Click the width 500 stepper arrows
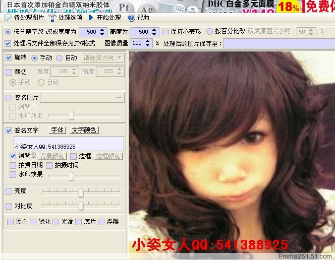Screen dimensions: 335x260 pos(102,32)
